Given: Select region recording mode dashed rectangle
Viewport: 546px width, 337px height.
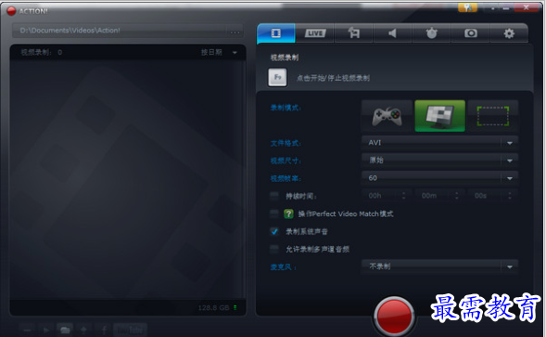Looking at the screenshot, I should click(x=493, y=116).
